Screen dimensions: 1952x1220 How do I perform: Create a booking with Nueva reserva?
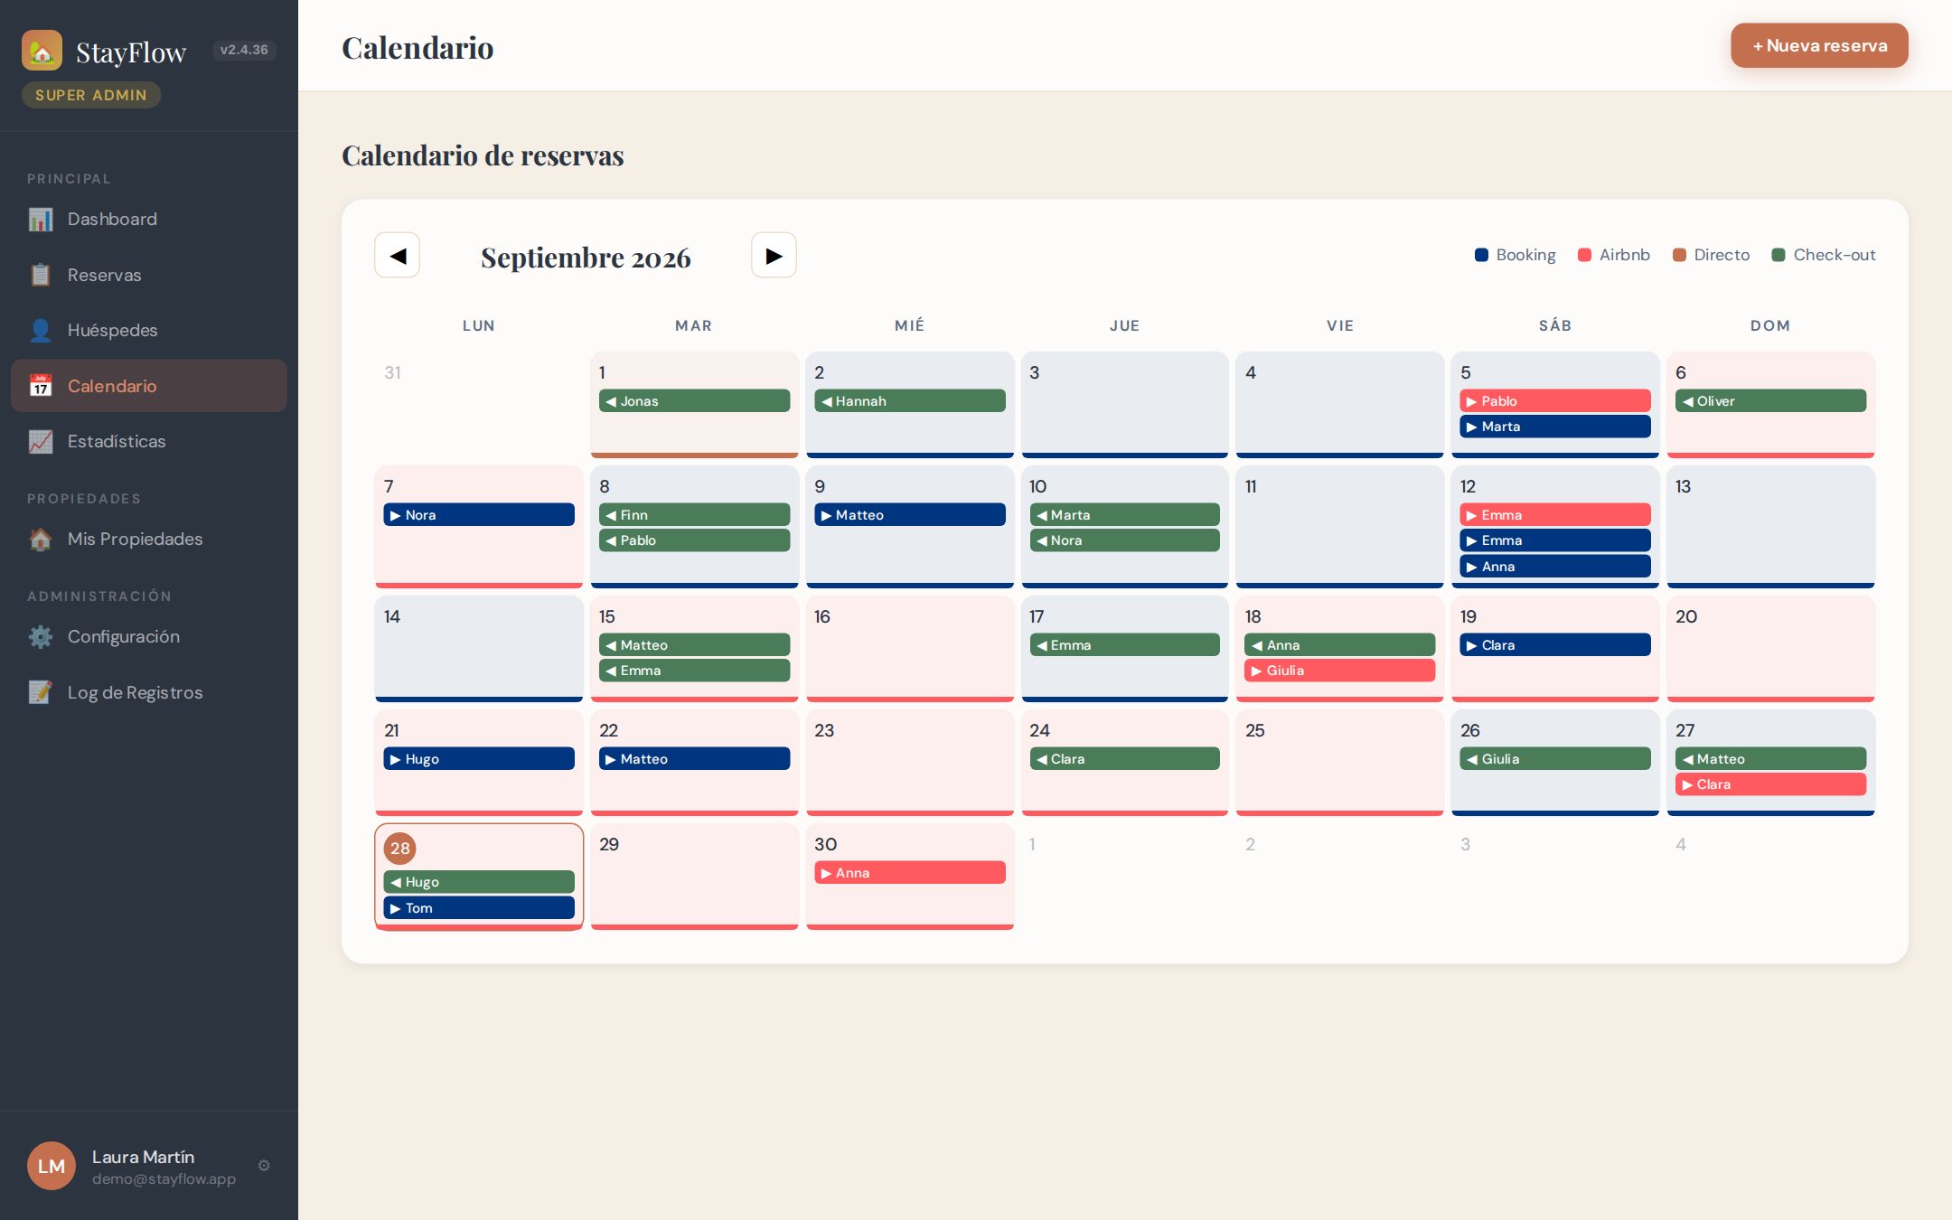click(x=1819, y=46)
